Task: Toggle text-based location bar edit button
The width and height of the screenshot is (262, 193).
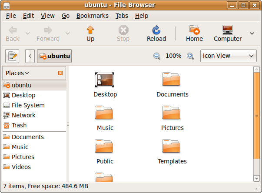Action: click(x=13, y=56)
